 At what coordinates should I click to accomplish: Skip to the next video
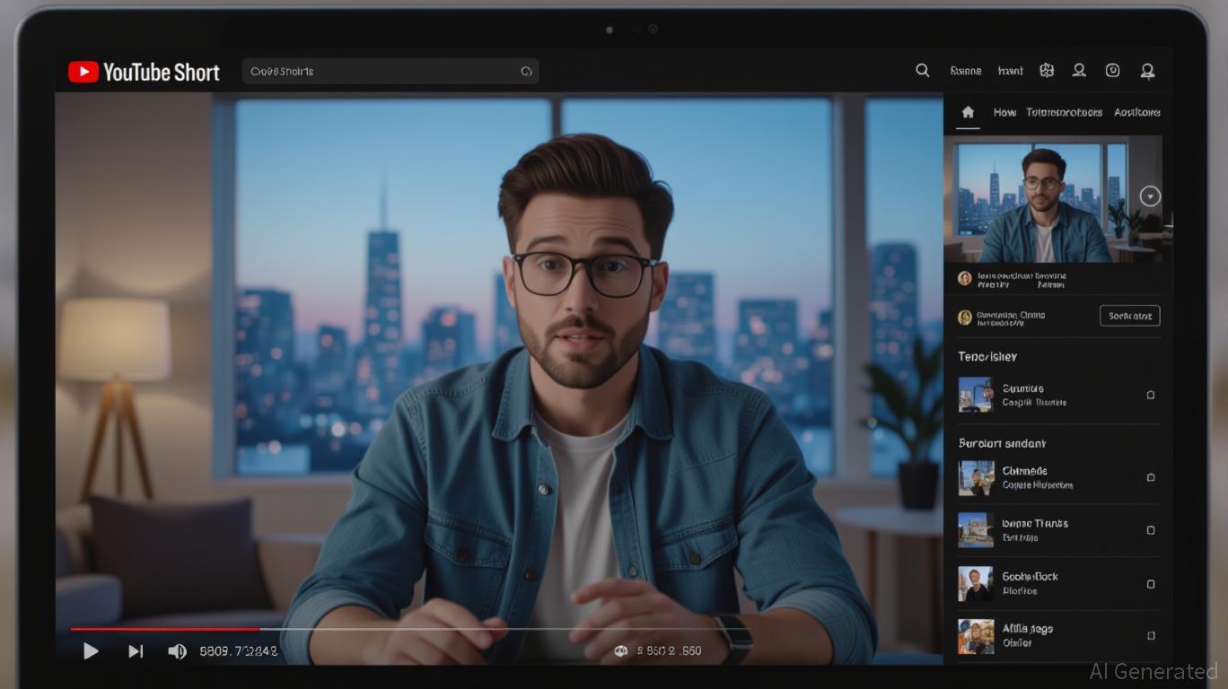(136, 651)
